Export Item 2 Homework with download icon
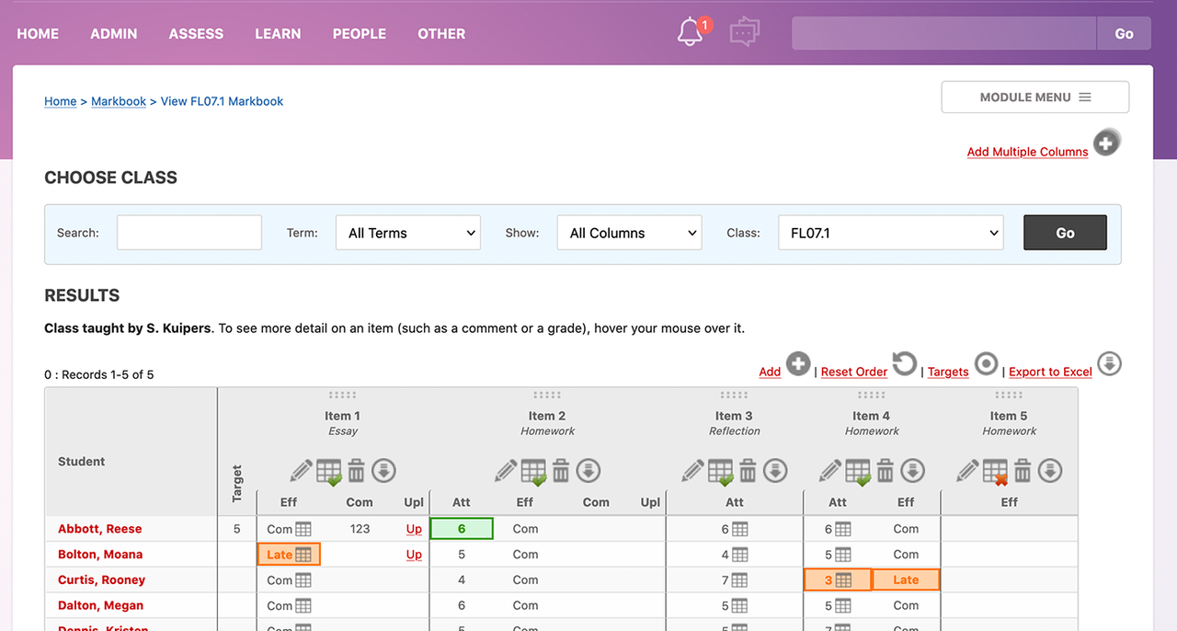The width and height of the screenshot is (1177, 631). 588,471
